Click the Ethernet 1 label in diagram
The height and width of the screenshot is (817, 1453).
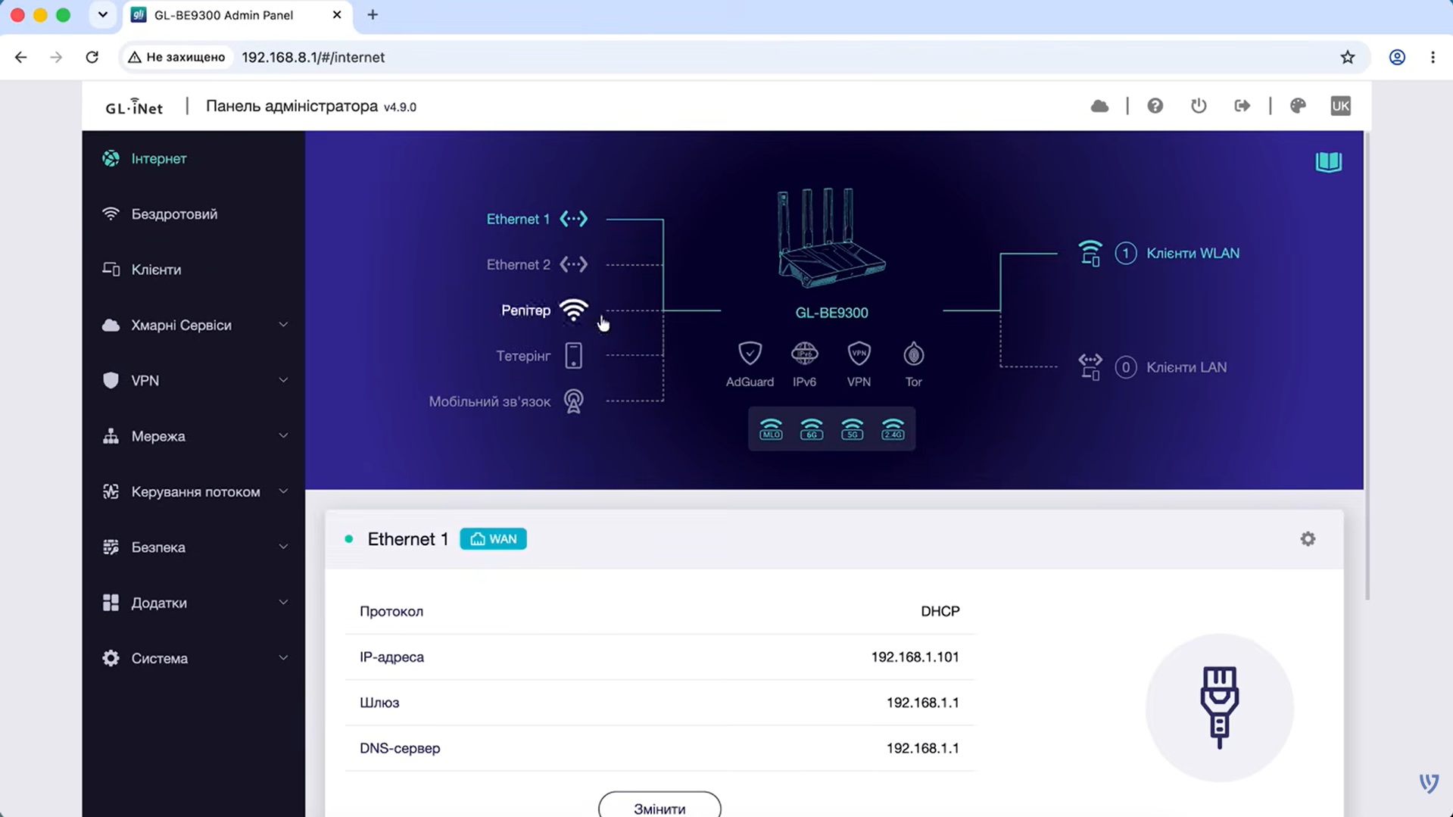[518, 219]
